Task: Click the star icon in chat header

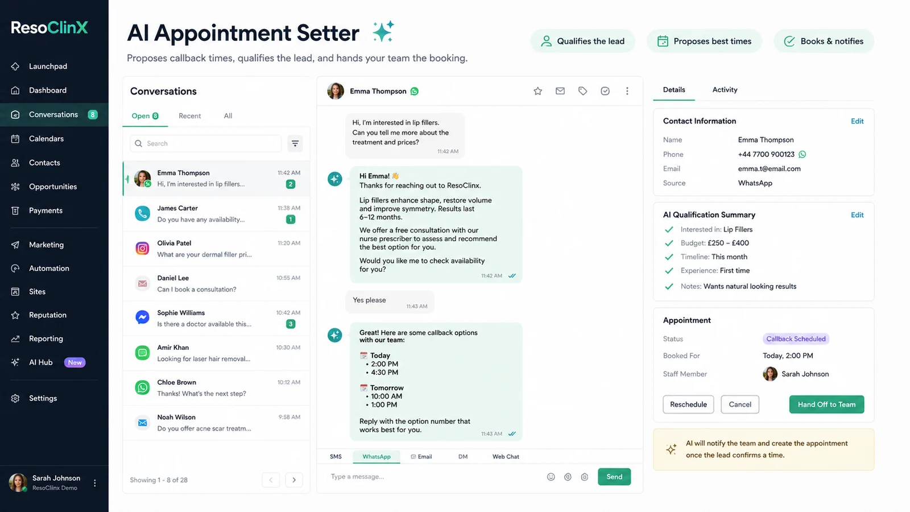Action: 537,91
